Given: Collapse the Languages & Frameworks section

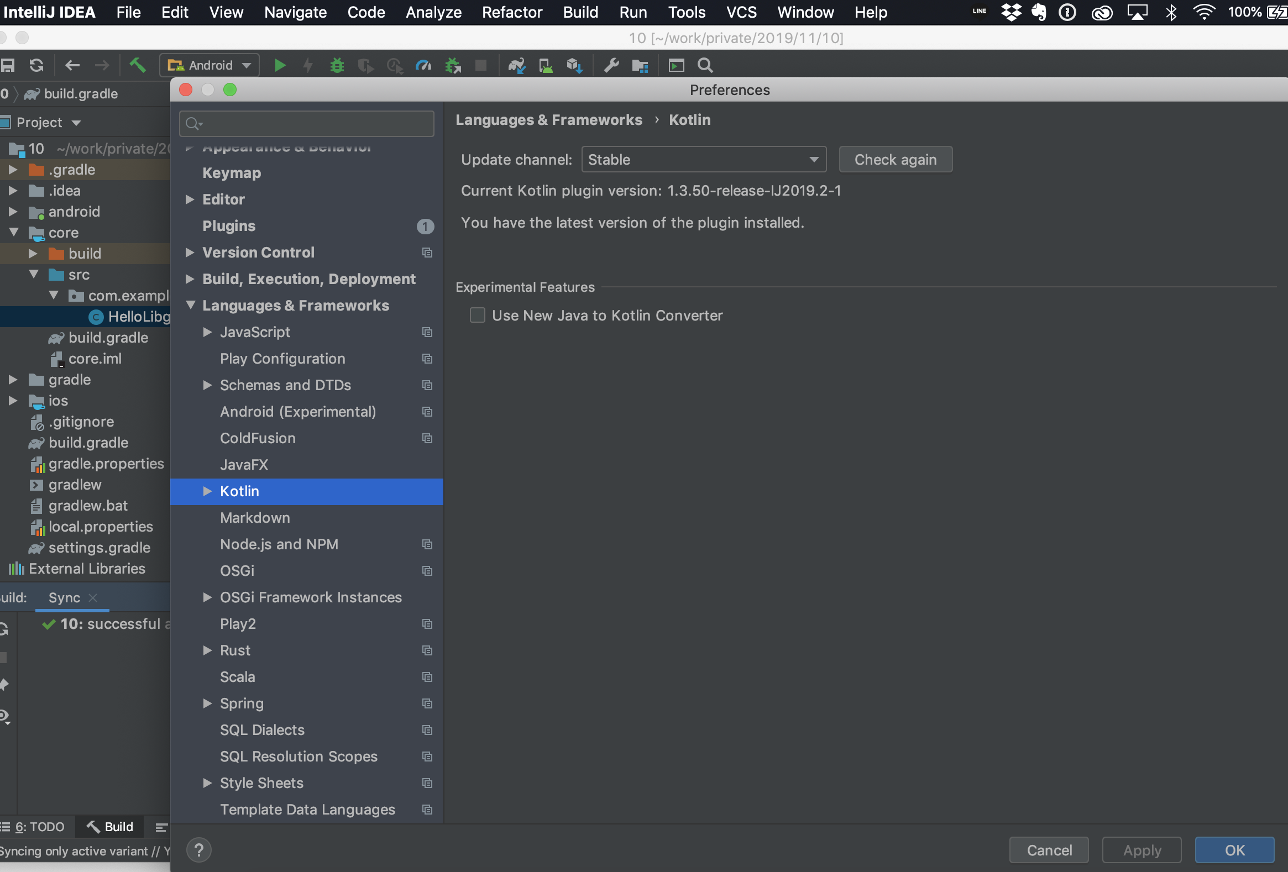Looking at the screenshot, I should (190, 305).
